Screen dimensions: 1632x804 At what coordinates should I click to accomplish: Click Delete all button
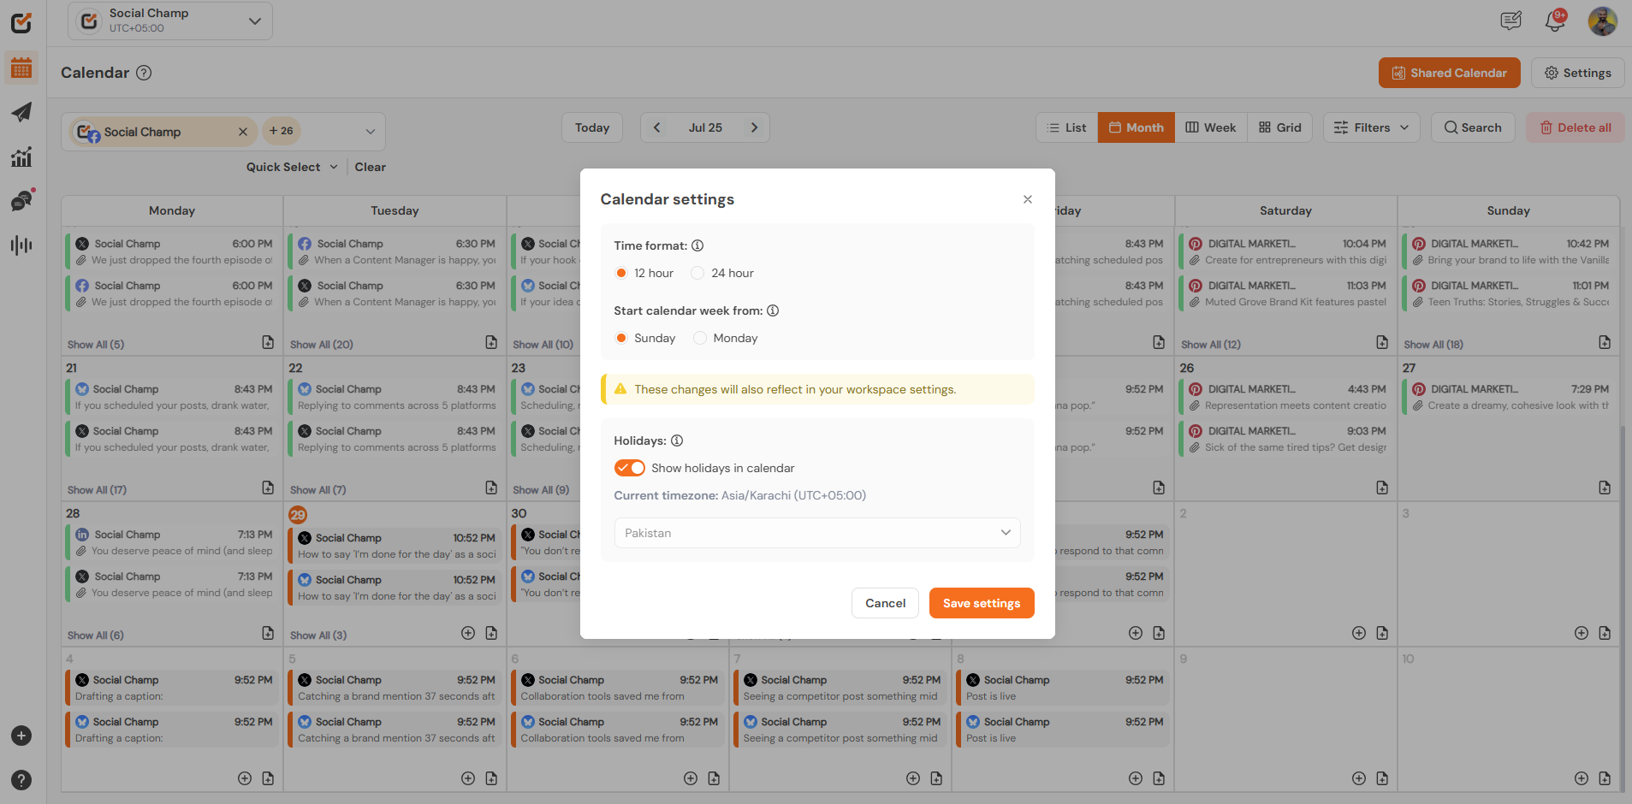[x=1575, y=127]
